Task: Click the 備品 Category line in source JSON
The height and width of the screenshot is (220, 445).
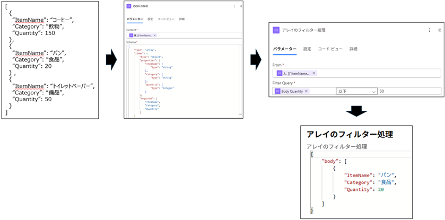Action: coord(39,93)
